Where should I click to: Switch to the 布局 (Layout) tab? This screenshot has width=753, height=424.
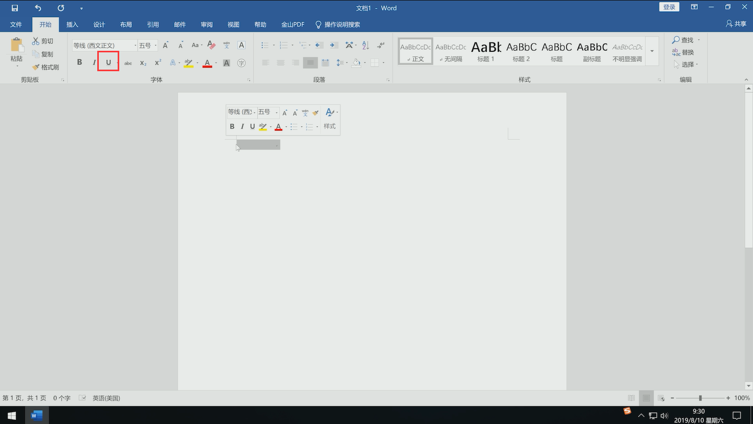pos(125,25)
